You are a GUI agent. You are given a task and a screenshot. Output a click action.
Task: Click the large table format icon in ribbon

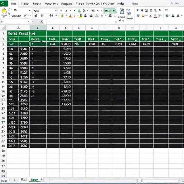pyautogui.click(x=122, y=11)
